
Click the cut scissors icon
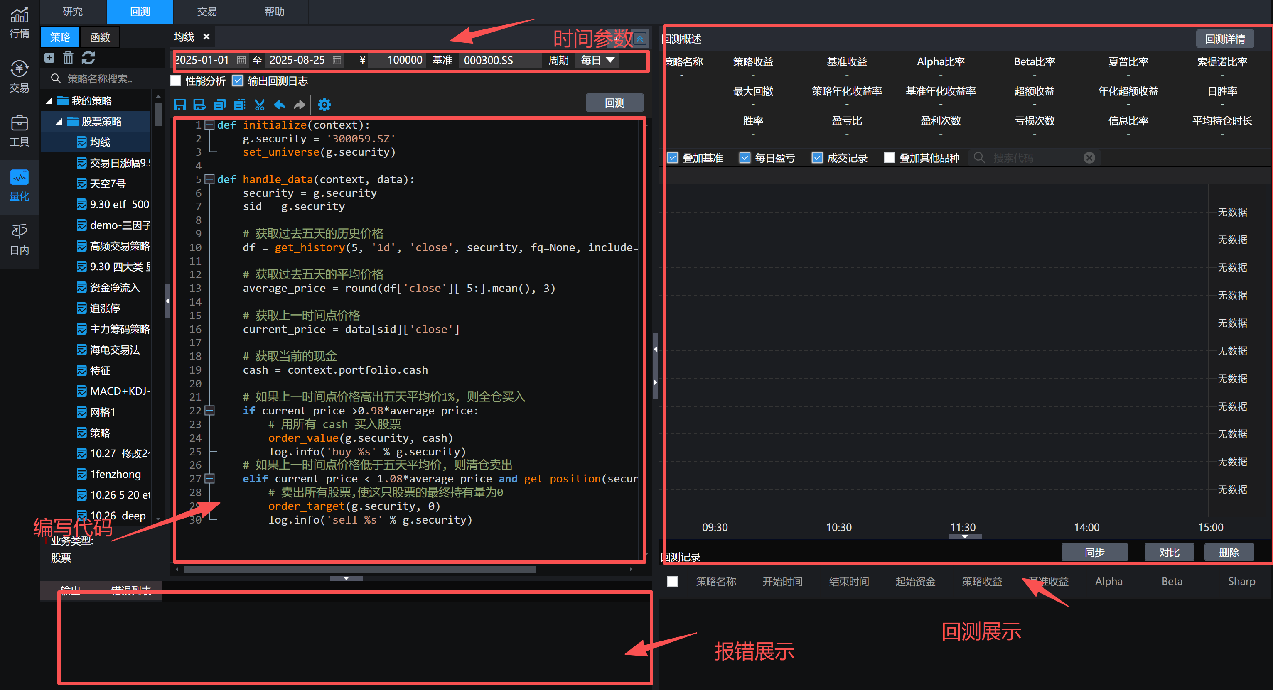259,104
